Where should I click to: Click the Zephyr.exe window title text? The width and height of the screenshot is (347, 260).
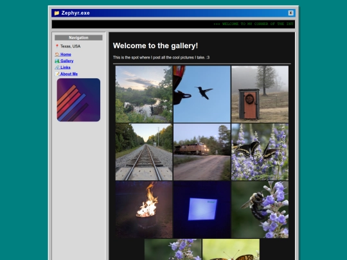75,13
